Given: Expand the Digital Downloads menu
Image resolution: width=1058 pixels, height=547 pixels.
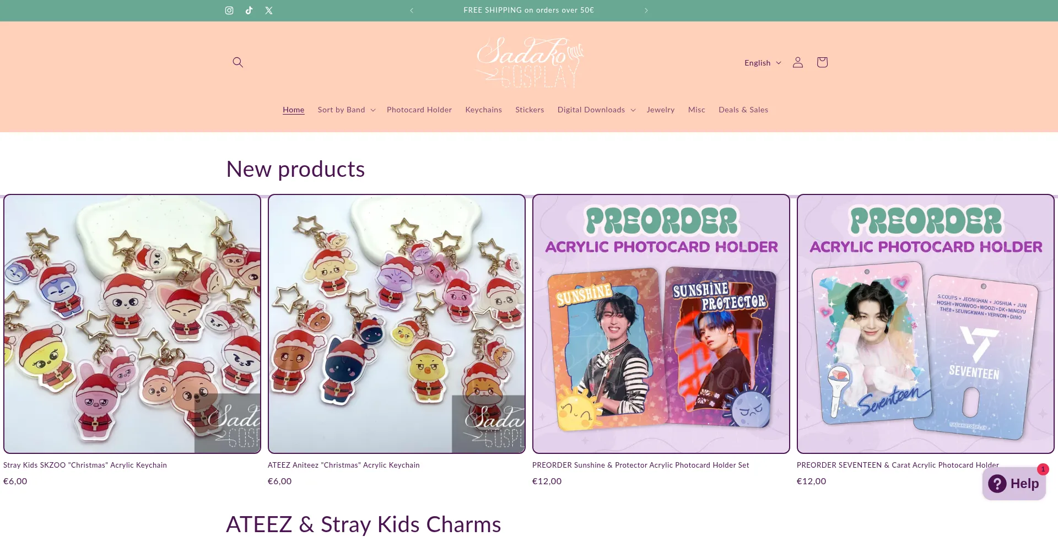Looking at the screenshot, I should click(596, 110).
